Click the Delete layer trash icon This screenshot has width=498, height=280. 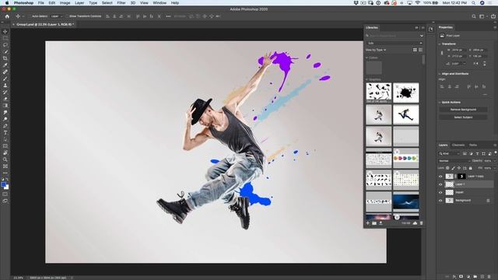(x=489, y=277)
